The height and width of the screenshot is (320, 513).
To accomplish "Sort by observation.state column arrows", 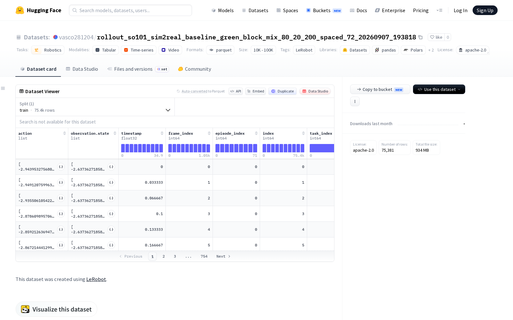I will (115, 133).
